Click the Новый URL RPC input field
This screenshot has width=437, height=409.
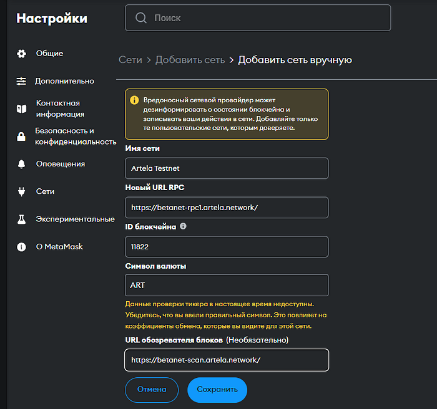point(227,208)
